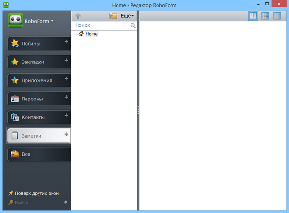The image size is (289, 213).
Task: Show all items with Все
Action: click(x=39, y=154)
